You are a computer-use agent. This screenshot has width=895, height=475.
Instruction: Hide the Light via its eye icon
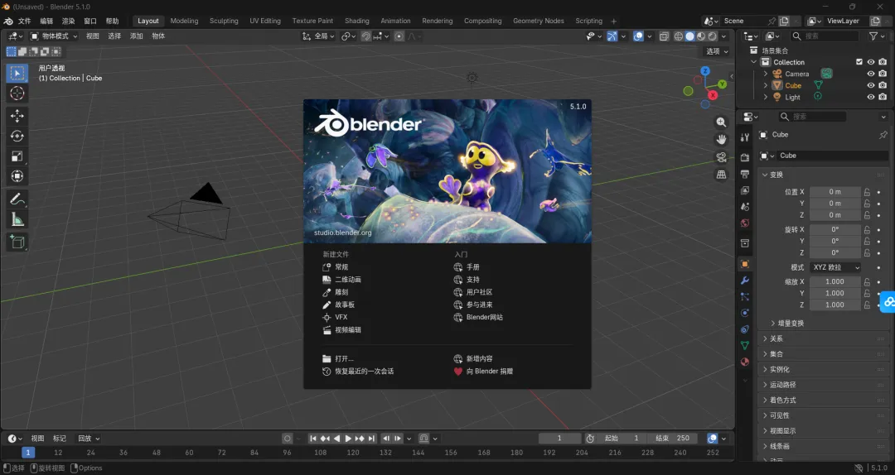[870, 97]
